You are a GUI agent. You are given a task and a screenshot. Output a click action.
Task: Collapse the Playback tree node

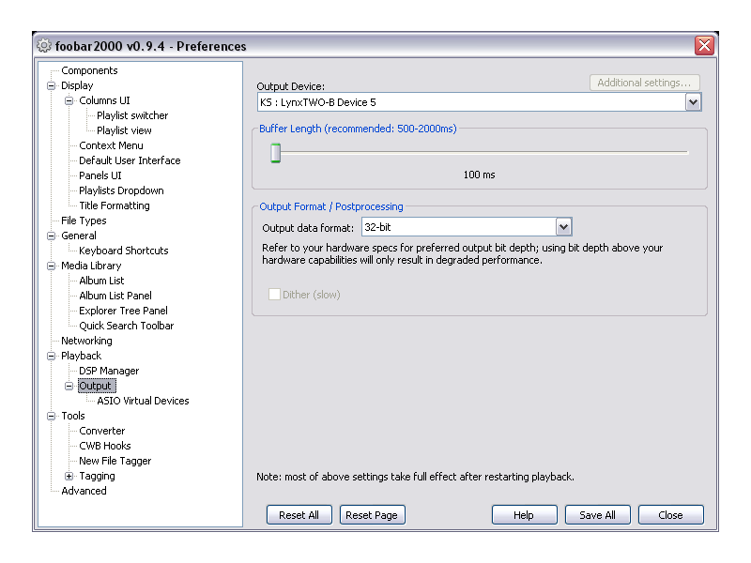coord(52,356)
